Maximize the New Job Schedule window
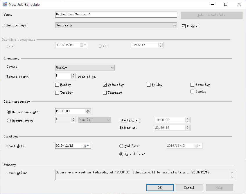 [x=226, y=4]
